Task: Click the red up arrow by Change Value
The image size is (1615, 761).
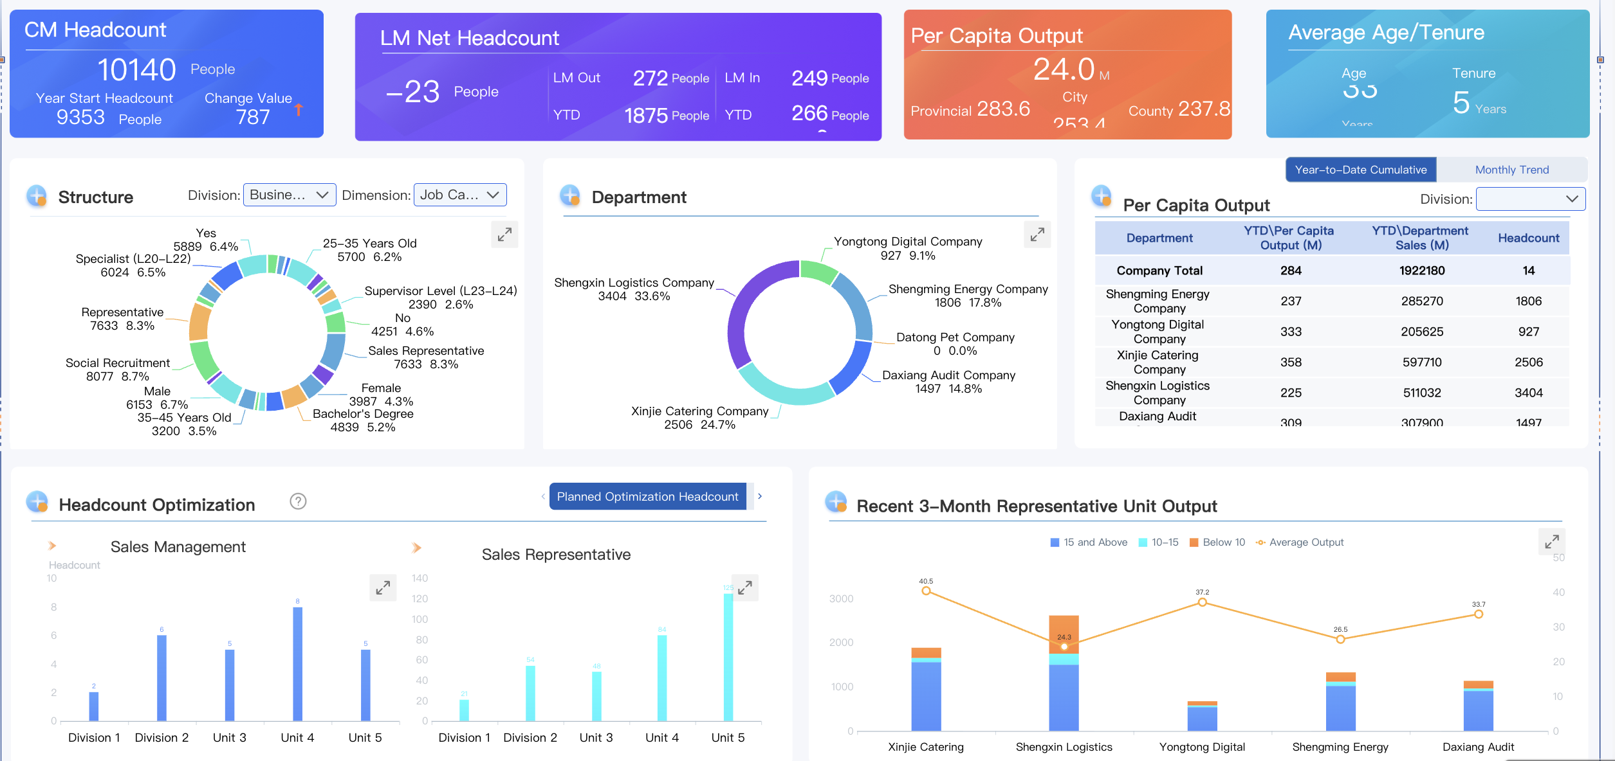Action: (x=299, y=110)
